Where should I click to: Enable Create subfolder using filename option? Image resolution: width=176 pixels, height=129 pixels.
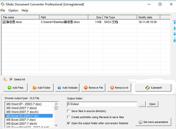point(68,117)
